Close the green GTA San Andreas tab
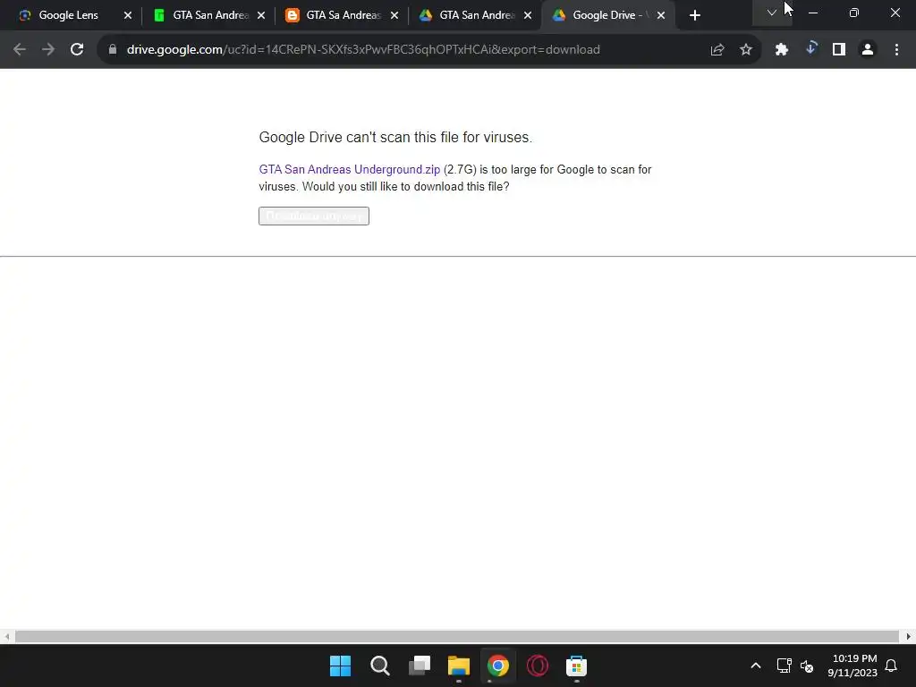Viewport: 916px width, 687px height. point(261,16)
